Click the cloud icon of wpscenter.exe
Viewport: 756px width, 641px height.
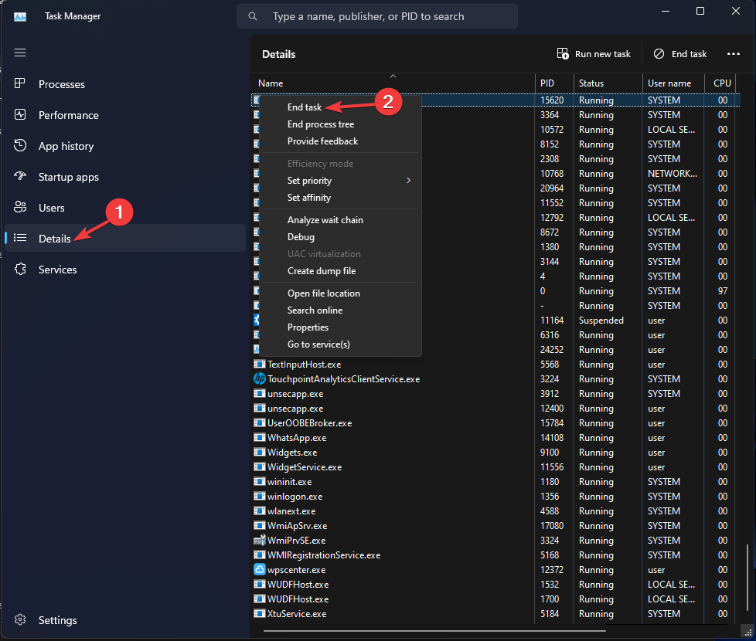260,569
